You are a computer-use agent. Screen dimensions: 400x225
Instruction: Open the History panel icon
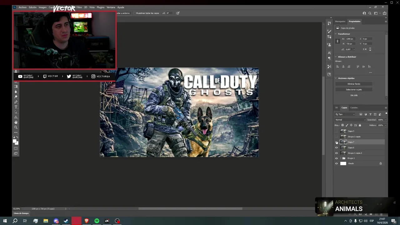coord(329,23)
